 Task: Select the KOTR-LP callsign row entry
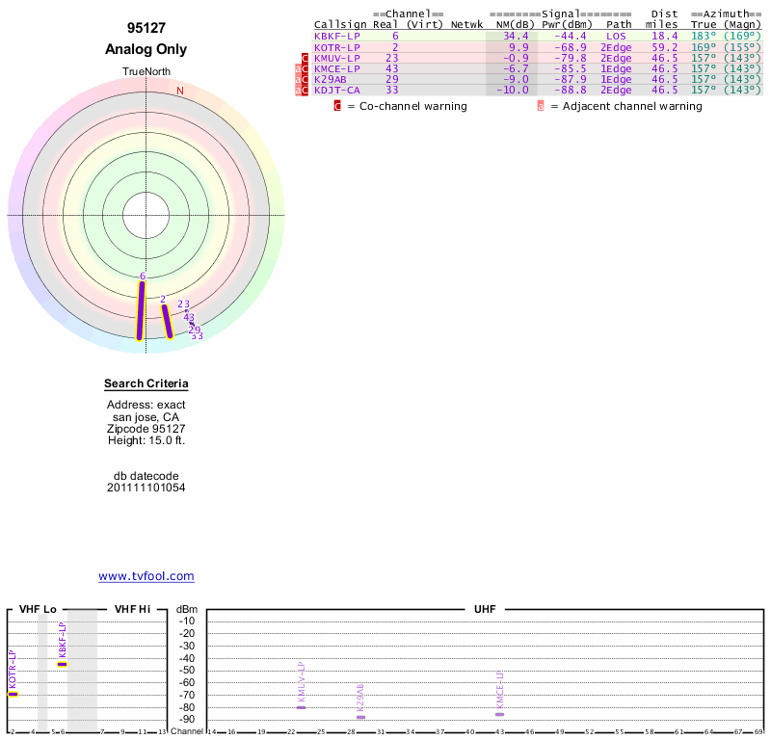click(336, 47)
